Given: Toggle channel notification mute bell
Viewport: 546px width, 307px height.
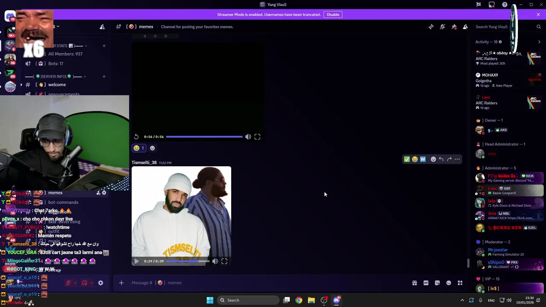Looking at the screenshot, I should (x=442, y=26).
